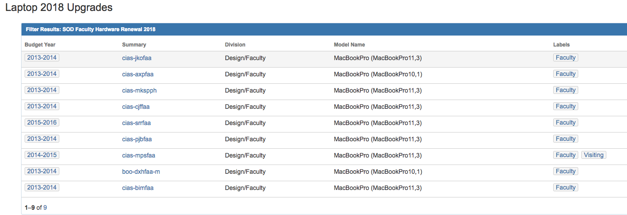Click the 2014-2015 budget year tag
This screenshot has width=627, height=215.
coord(42,155)
